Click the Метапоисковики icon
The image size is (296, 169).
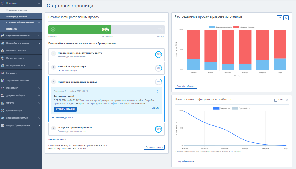[x=3, y=58]
